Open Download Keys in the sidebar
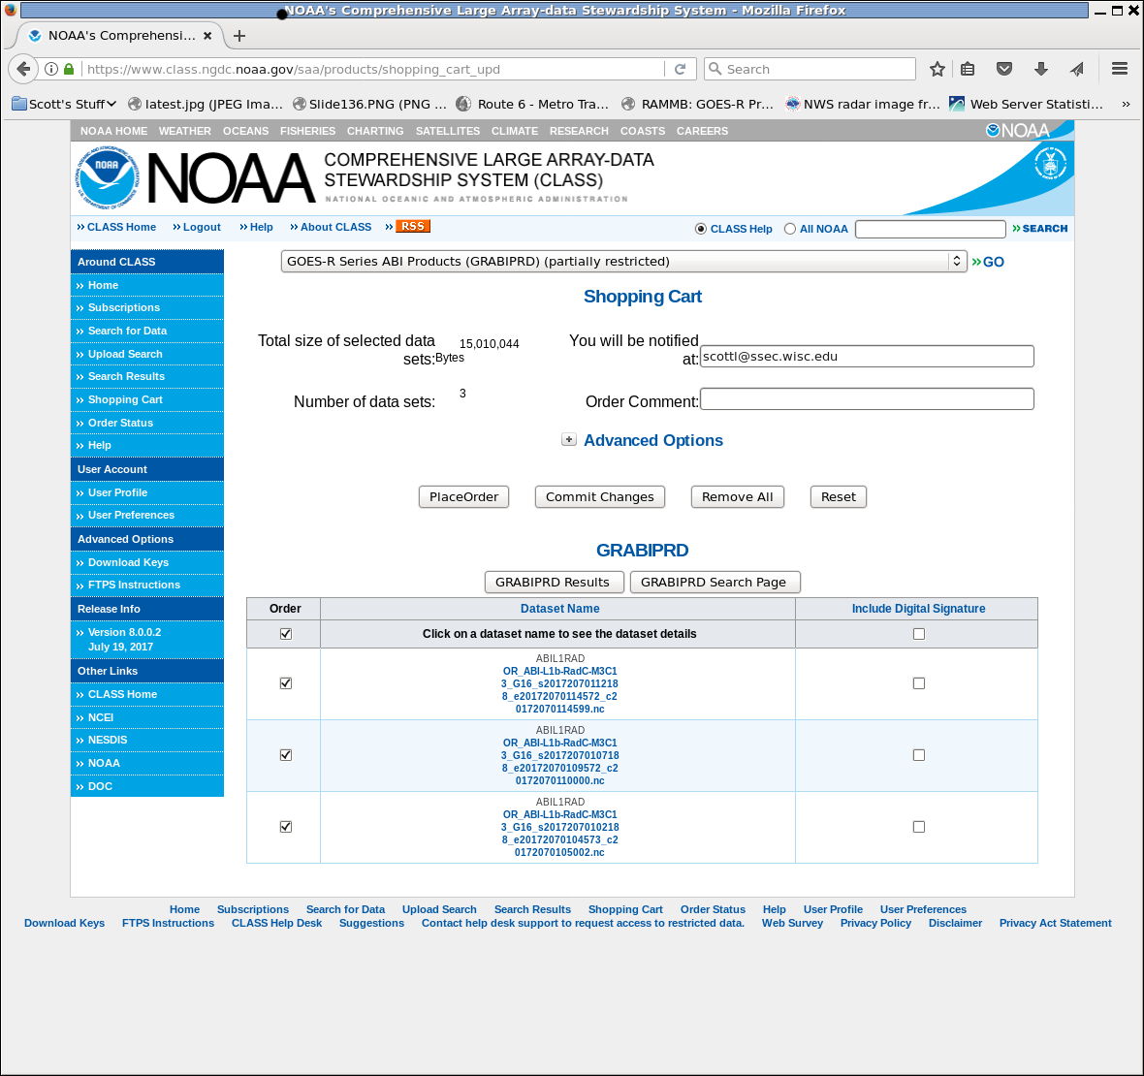Screen dimensions: 1144x1076 128,562
